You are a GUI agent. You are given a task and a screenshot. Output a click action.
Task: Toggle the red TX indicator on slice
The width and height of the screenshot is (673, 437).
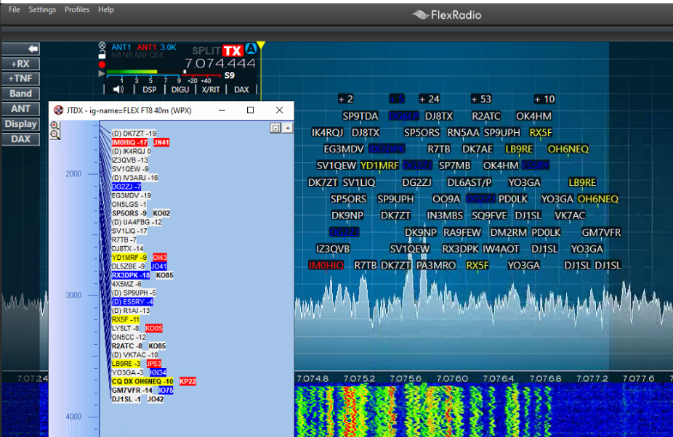(233, 50)
